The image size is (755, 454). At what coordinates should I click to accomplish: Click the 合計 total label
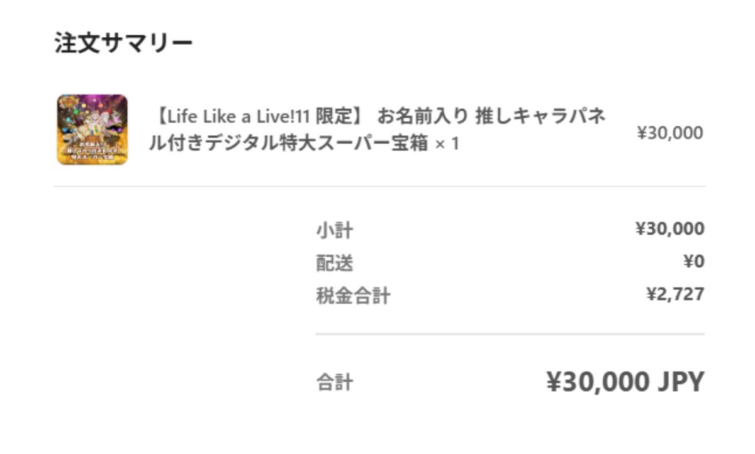334,382
